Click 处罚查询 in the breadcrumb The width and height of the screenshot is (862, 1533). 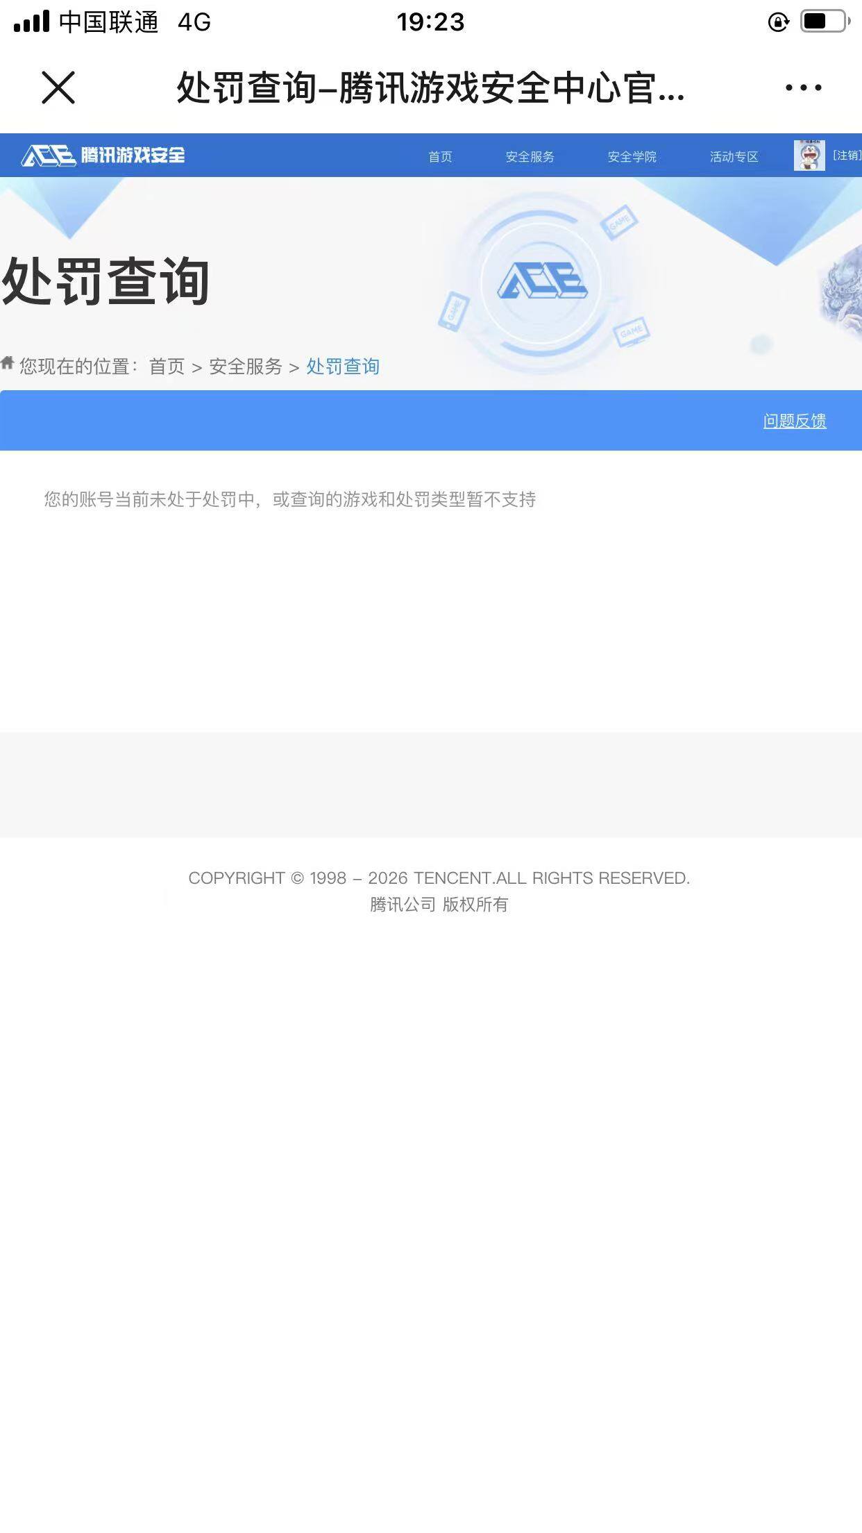[343, 366]
